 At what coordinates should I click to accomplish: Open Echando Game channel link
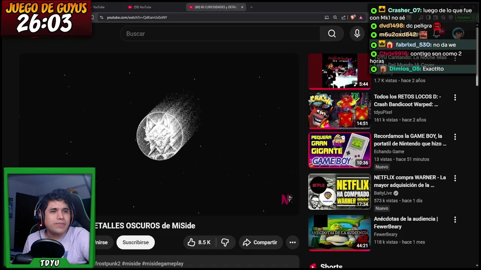(389, 151)
